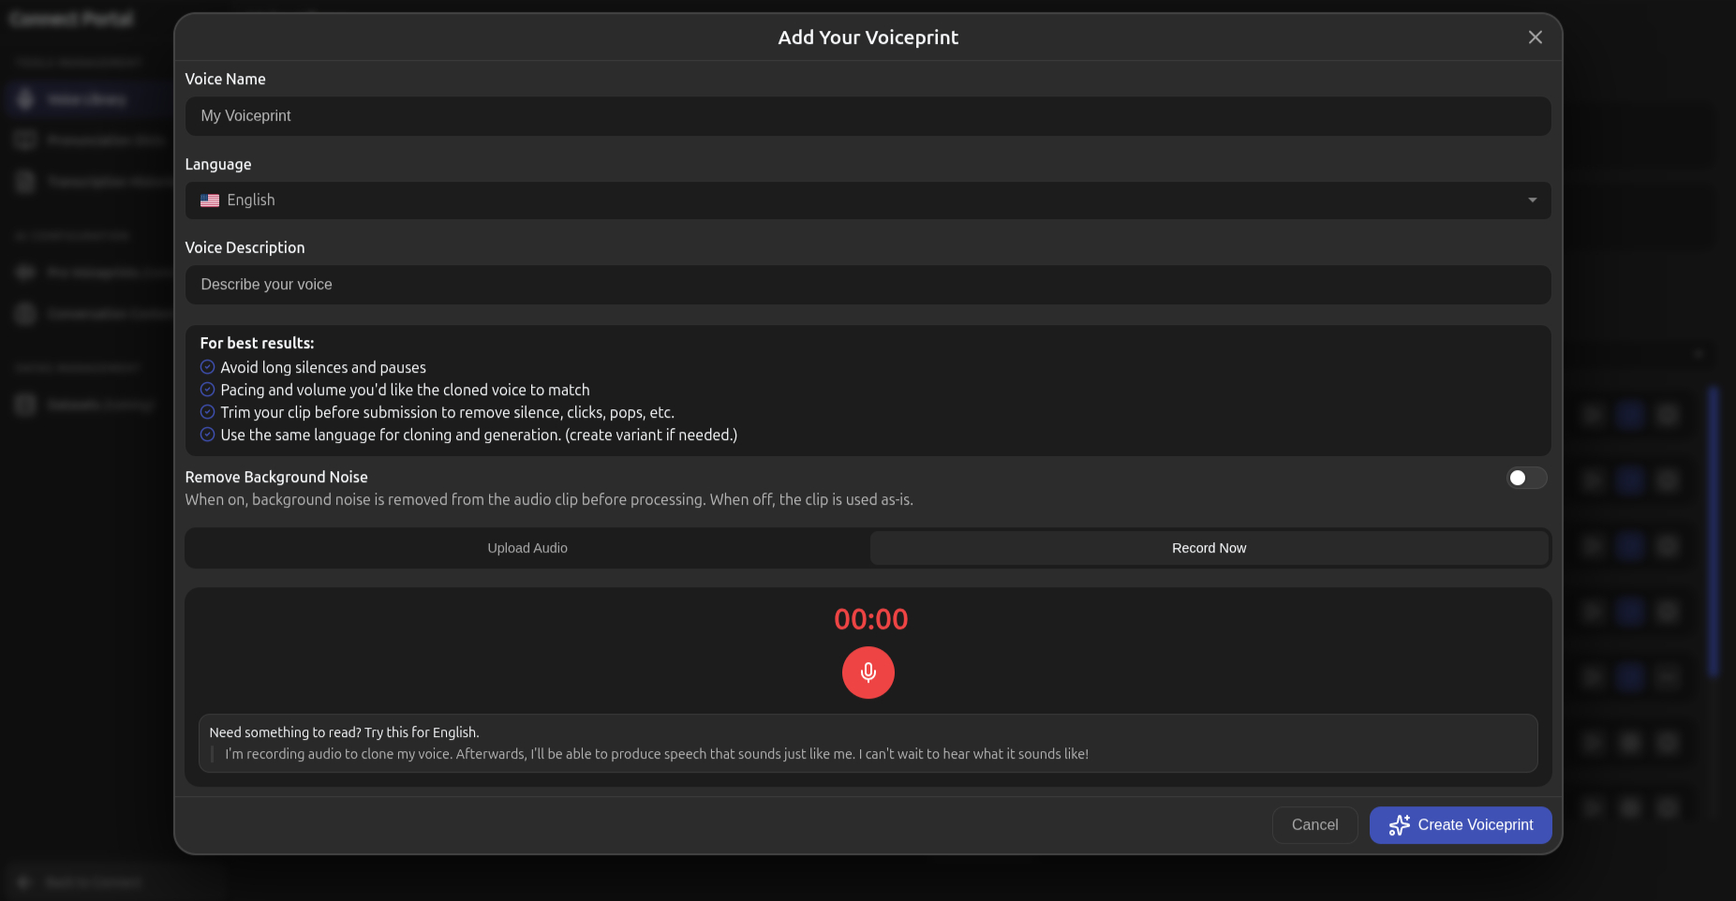Click the red microphone record button
Screen dimensions: 1736x901
(868, 672)
